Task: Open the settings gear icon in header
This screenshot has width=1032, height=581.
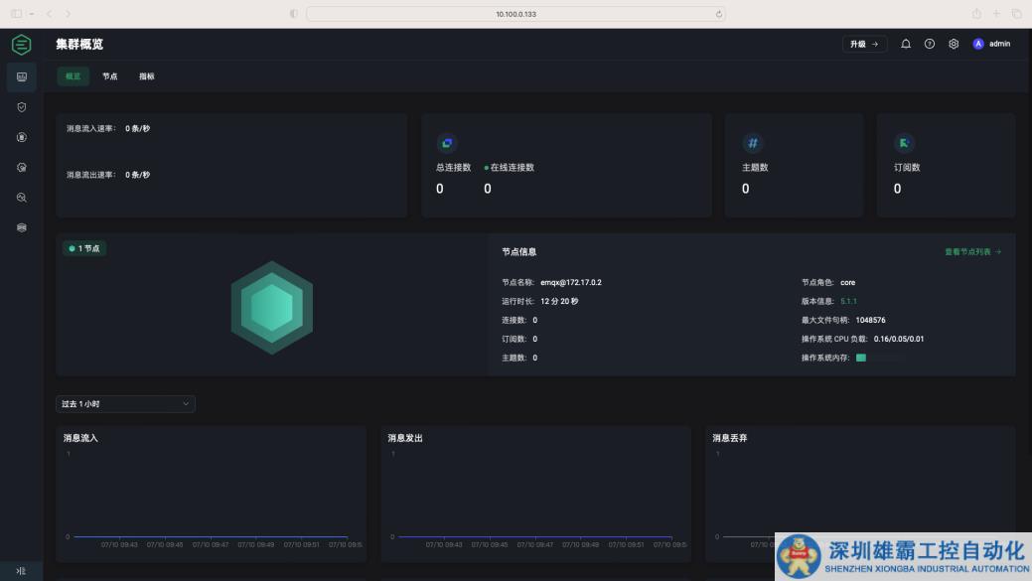Action: 954,44
